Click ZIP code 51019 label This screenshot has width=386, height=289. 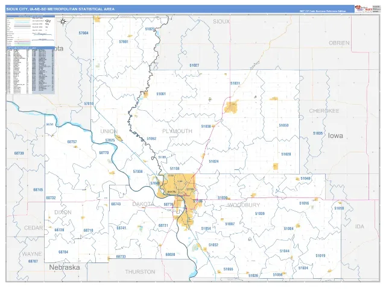(x=320, y=256)
